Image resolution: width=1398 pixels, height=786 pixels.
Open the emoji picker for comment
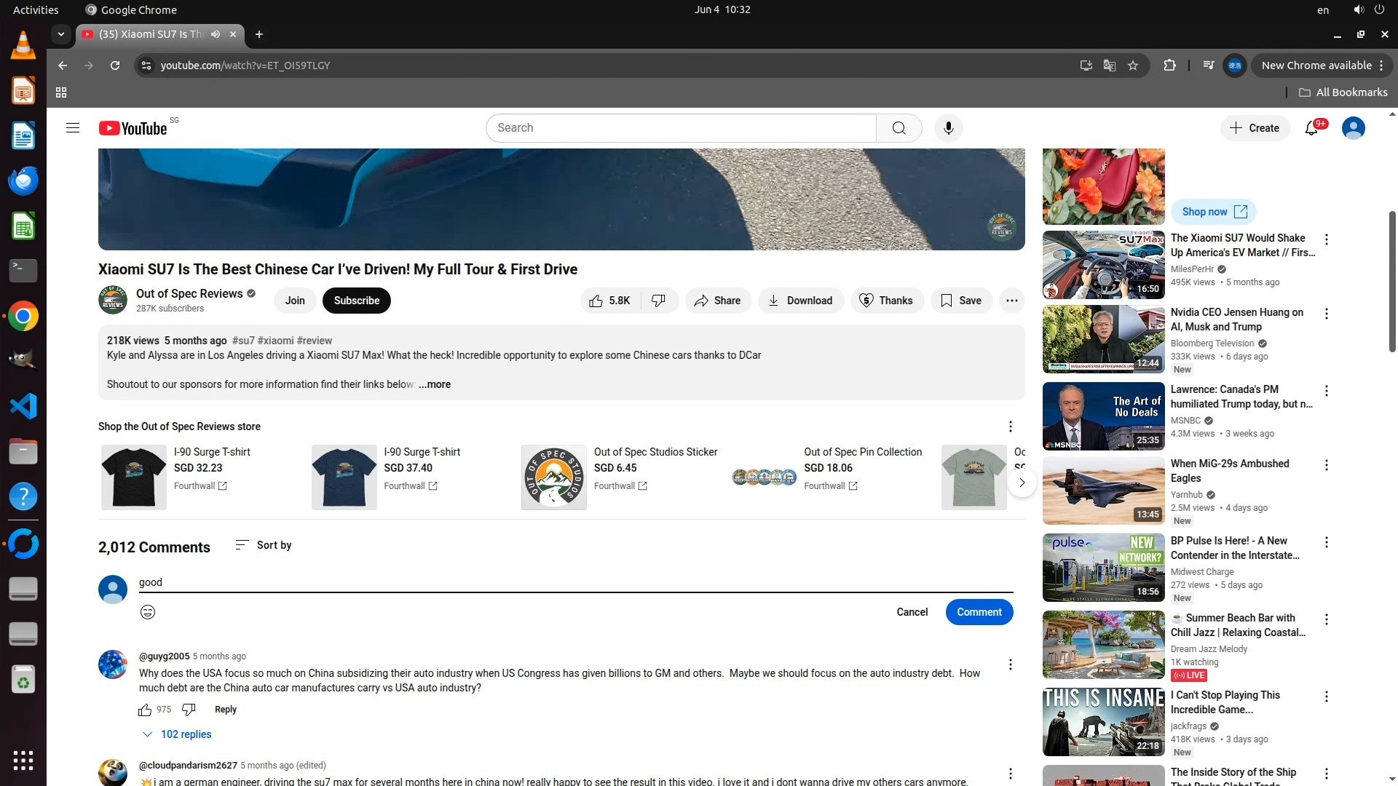pyautogui.click(x=148, y=612)
